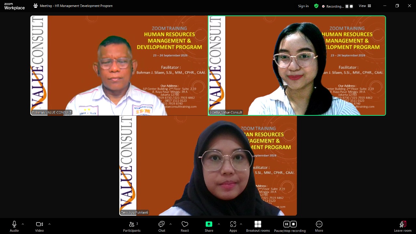Click the Sign in link
This screenshot has width=416, height=234.
tap(303, 6)
